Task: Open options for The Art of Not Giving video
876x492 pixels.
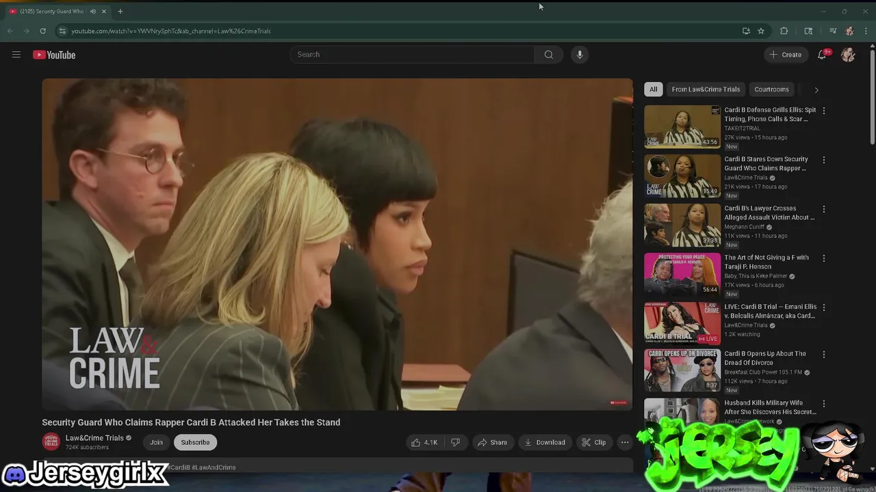Action: click(823, 258)
